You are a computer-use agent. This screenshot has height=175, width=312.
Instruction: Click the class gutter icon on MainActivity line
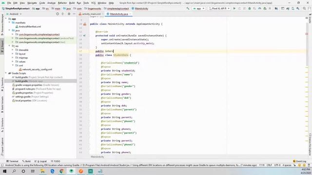pyautogui.click(x=85, y=24)
